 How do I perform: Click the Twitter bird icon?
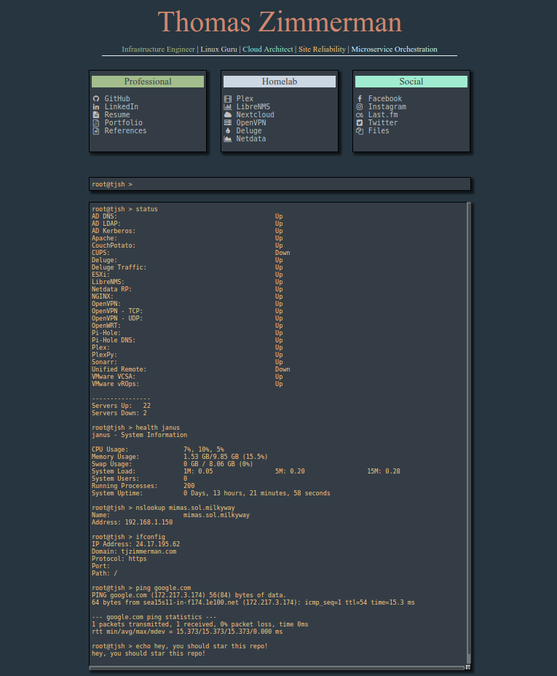click(360, 123)
